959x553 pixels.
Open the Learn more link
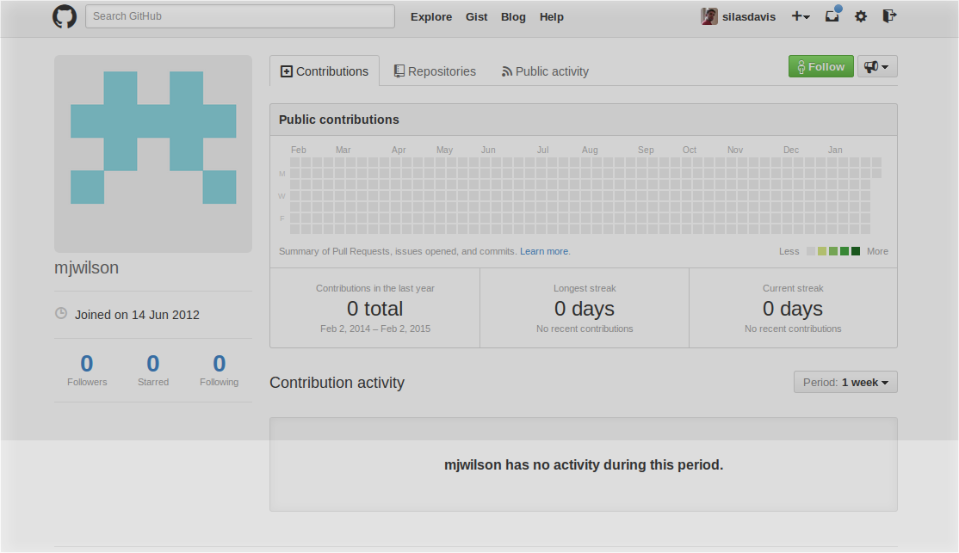point(544,251)
